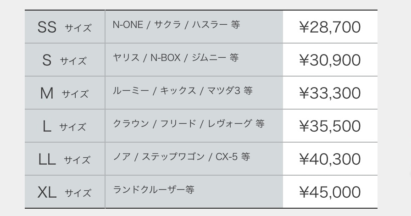411x216 pixels.
Task: Click the M サイズ label cell
Action: (x=65, y=94)
